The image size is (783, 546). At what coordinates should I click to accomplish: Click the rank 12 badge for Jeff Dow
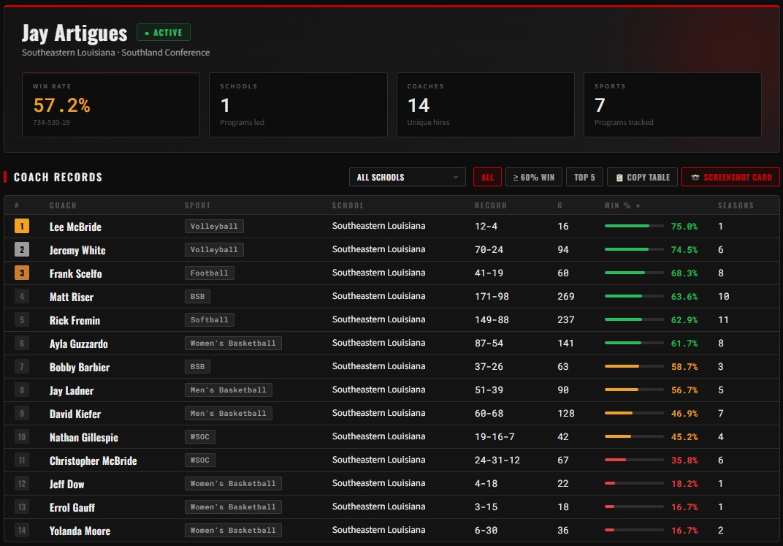22,484
